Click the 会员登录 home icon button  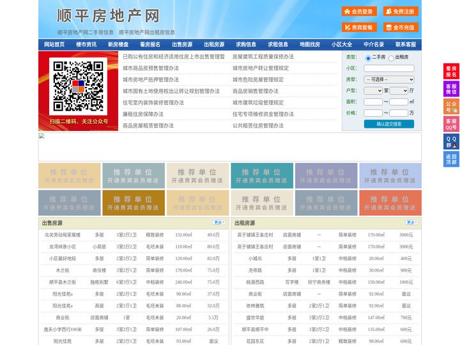[359, 11]
